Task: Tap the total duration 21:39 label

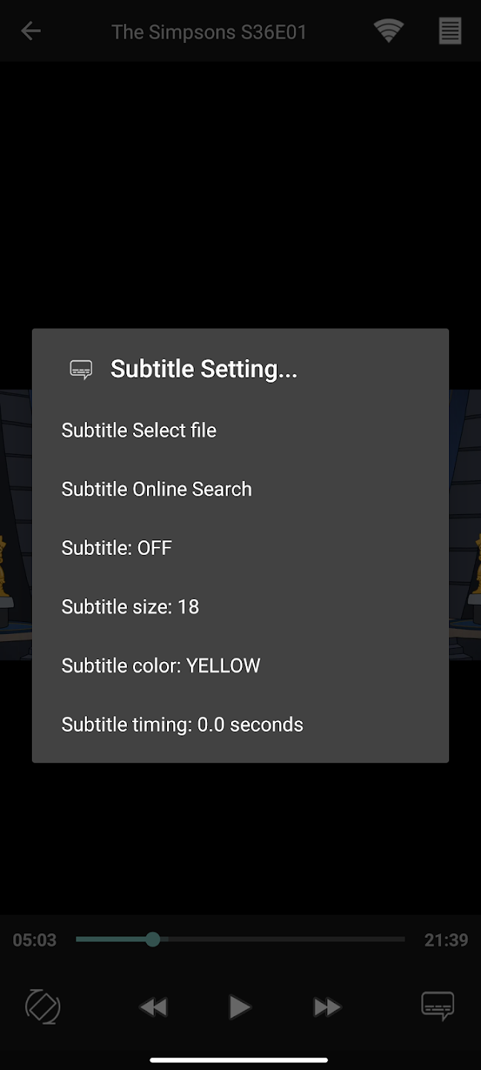Action: (x=446, y=940)
